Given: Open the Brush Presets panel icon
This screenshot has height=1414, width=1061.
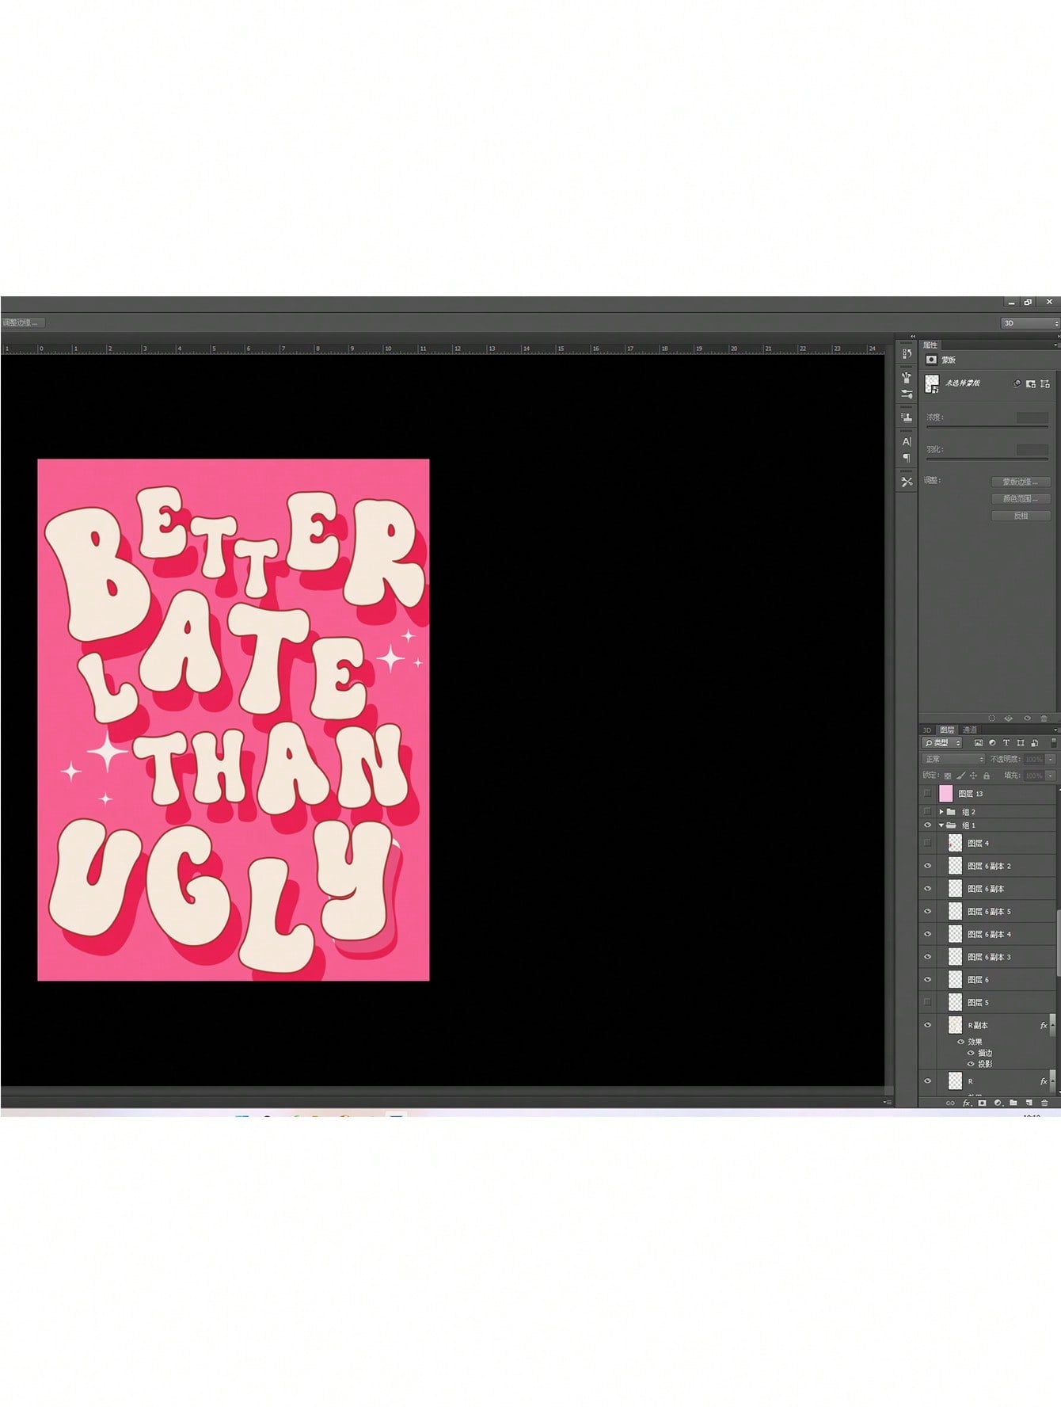Looking at the screenshot, I should (907, 394).
